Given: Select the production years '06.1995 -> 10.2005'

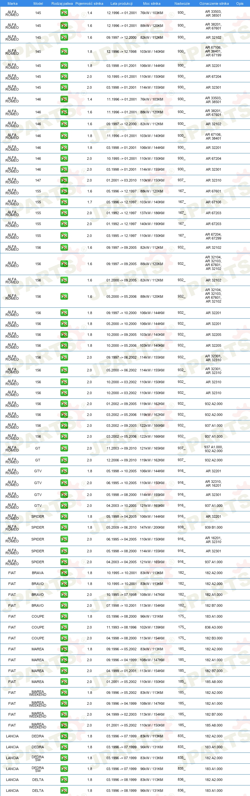Looking at the screenshot, I should 121,483.
